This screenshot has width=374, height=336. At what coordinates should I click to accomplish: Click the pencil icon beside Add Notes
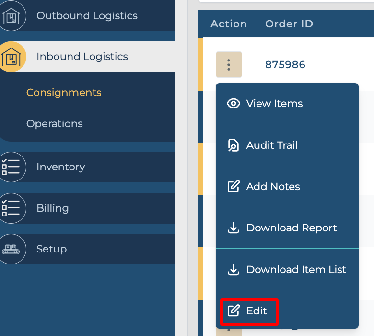(234, 187)
